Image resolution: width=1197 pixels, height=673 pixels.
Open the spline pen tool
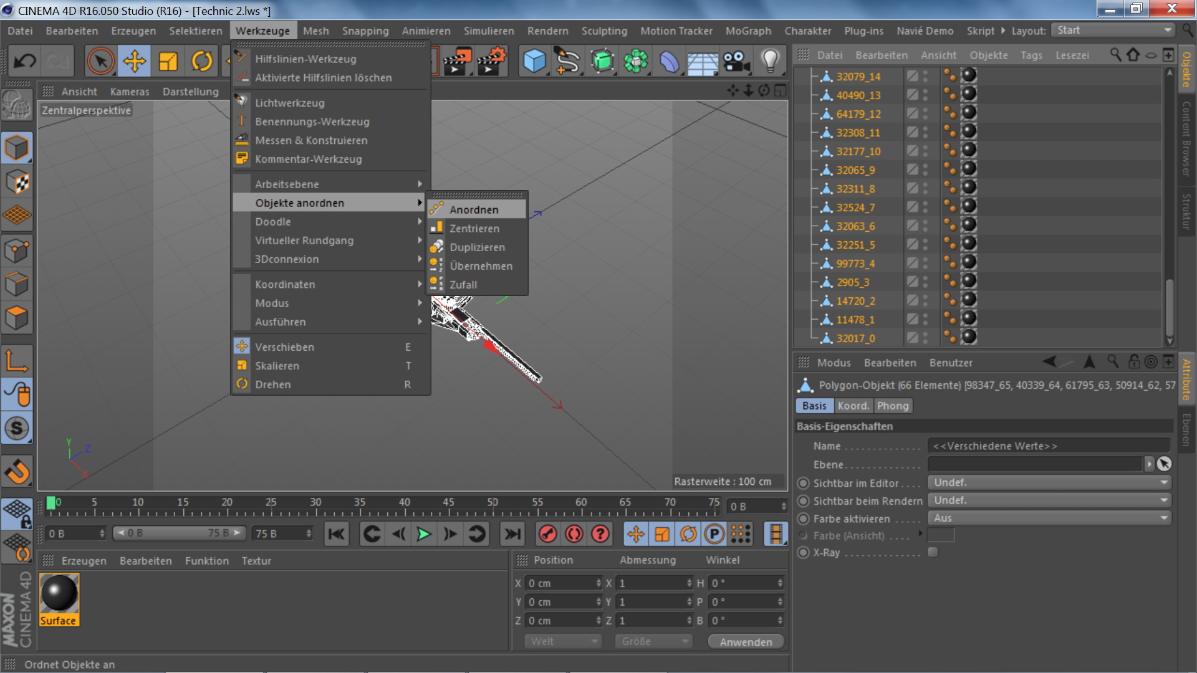pos(567,61)
